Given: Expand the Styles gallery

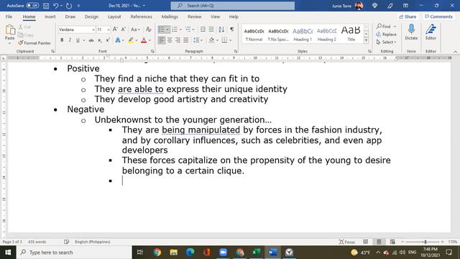Looking at the screenshot, I should pyautogui.click(x=366, y=41).
